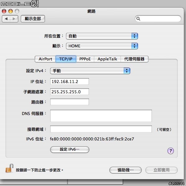Click the 網路 window title

click(91, 11)
